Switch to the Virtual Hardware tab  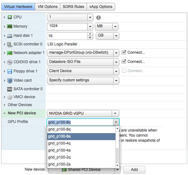click(18, 7)
